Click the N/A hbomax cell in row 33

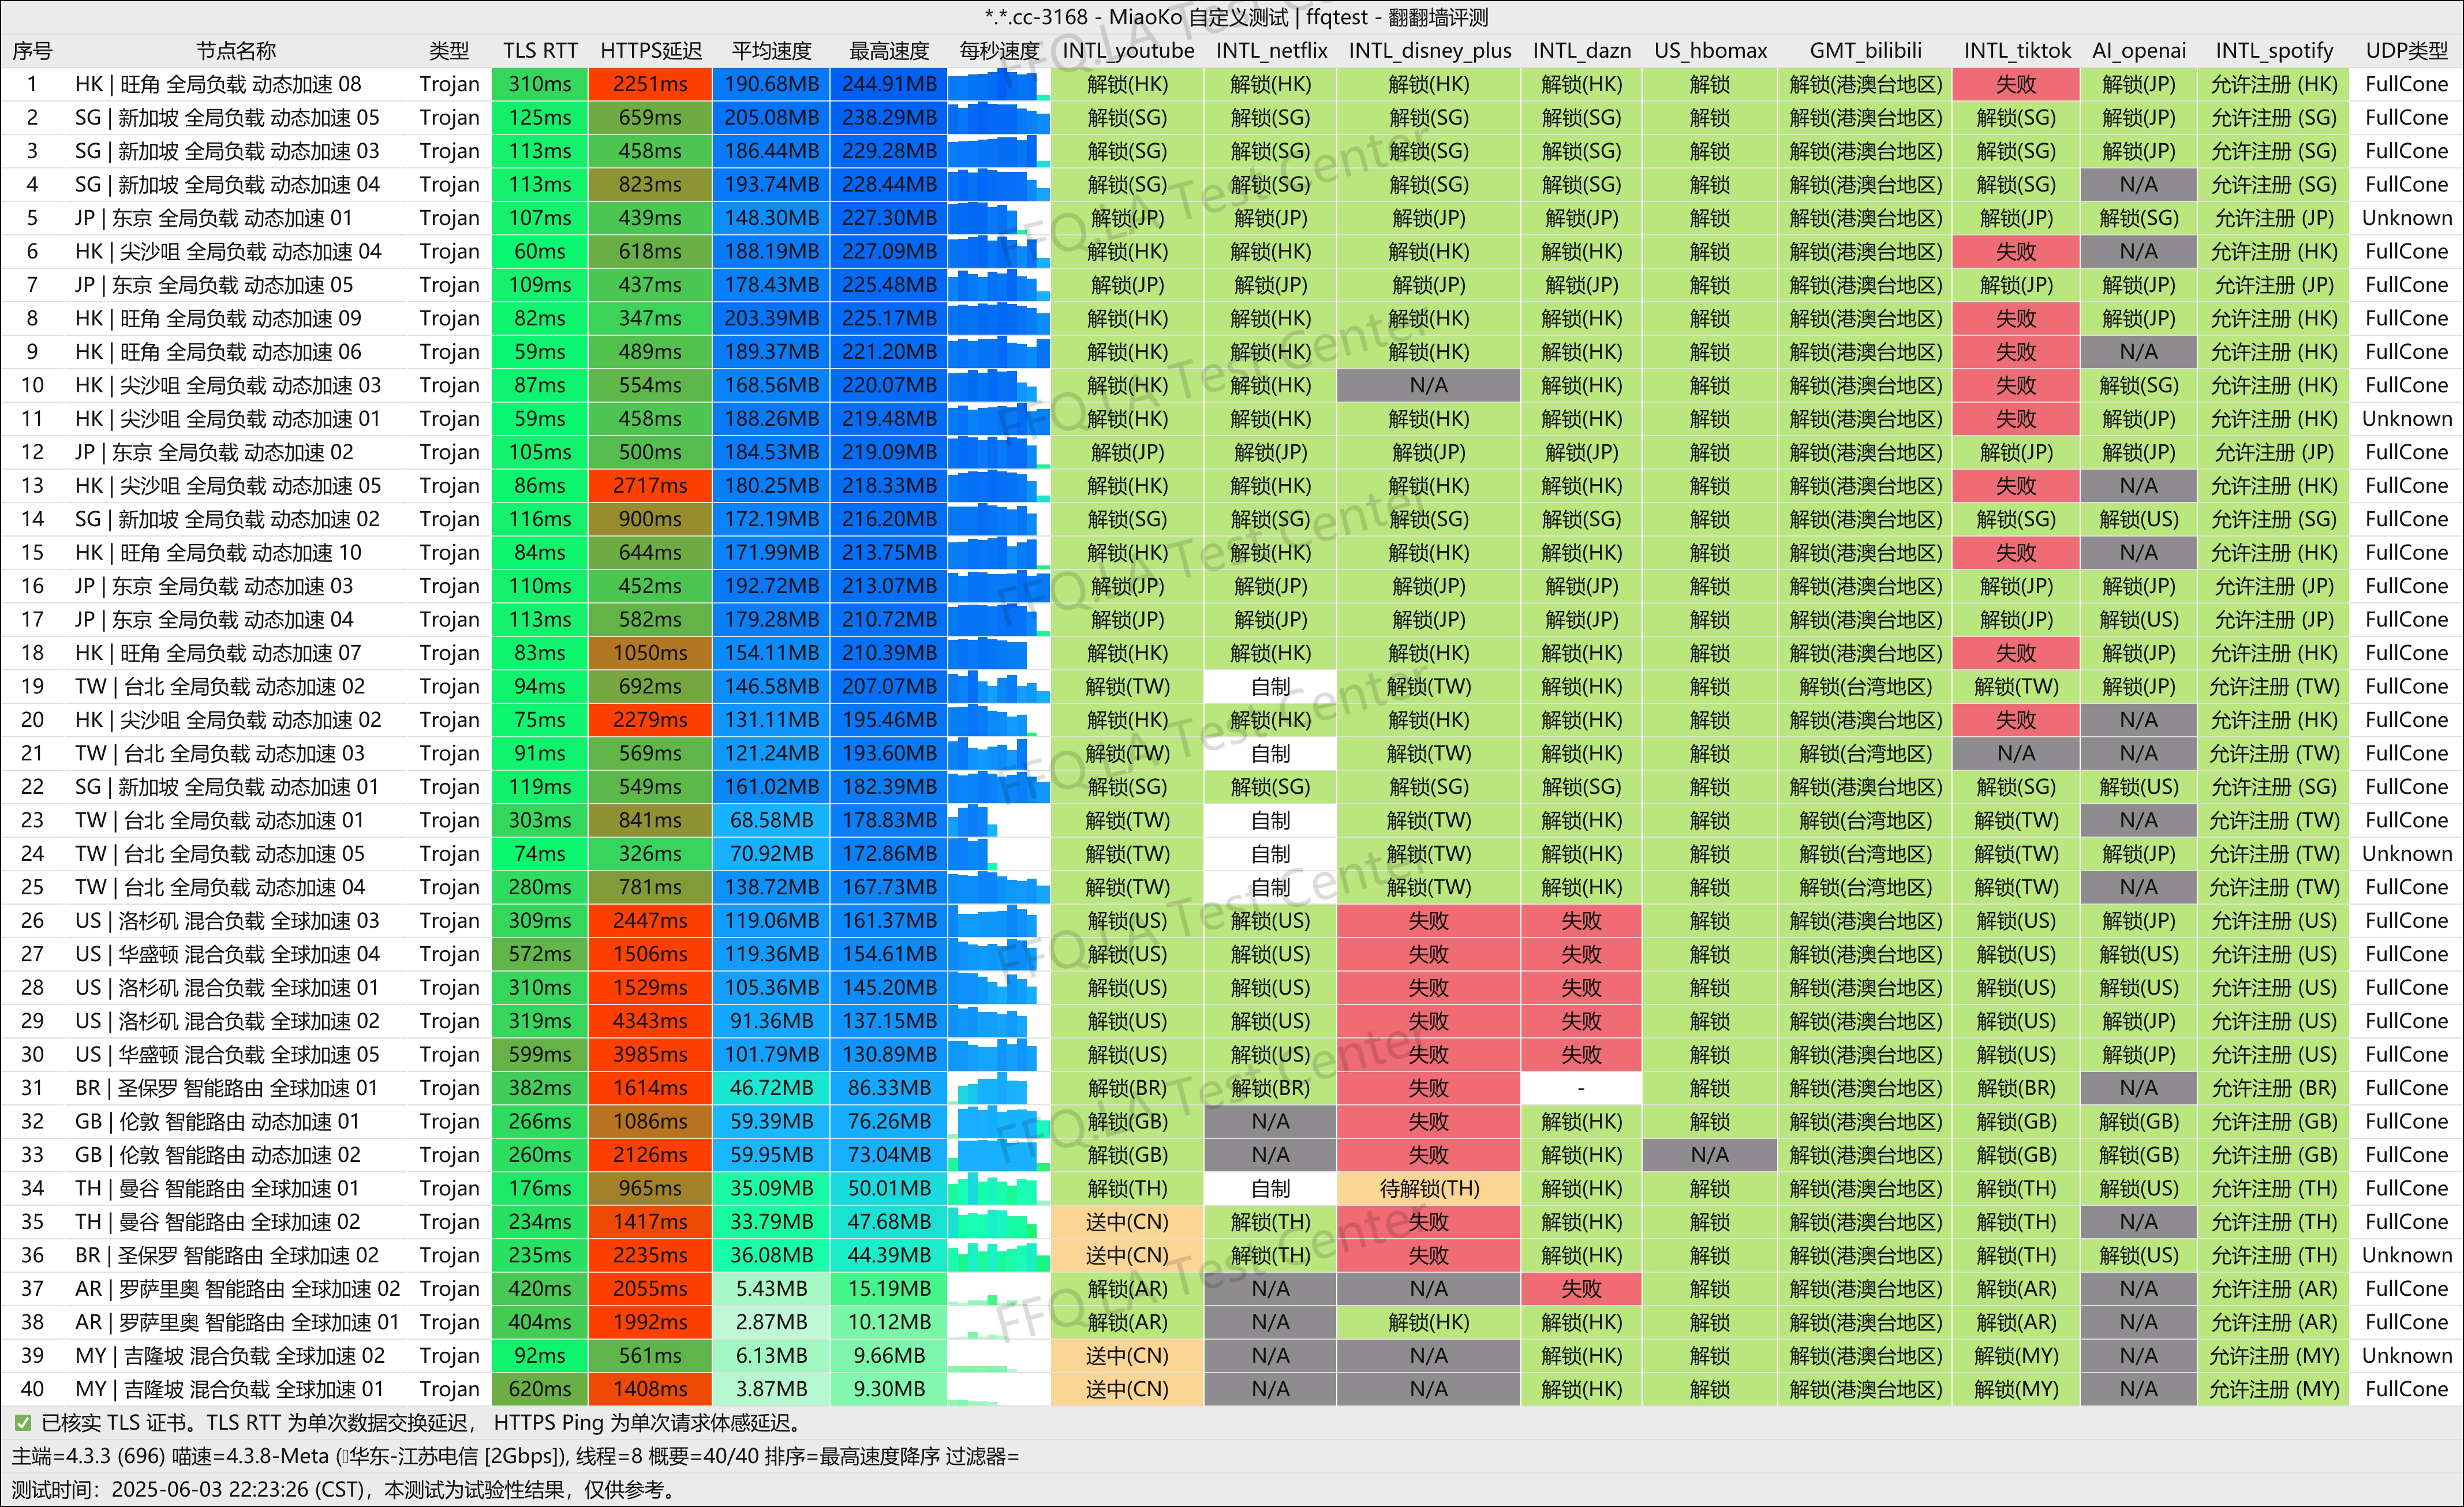pos(1709,1155)
